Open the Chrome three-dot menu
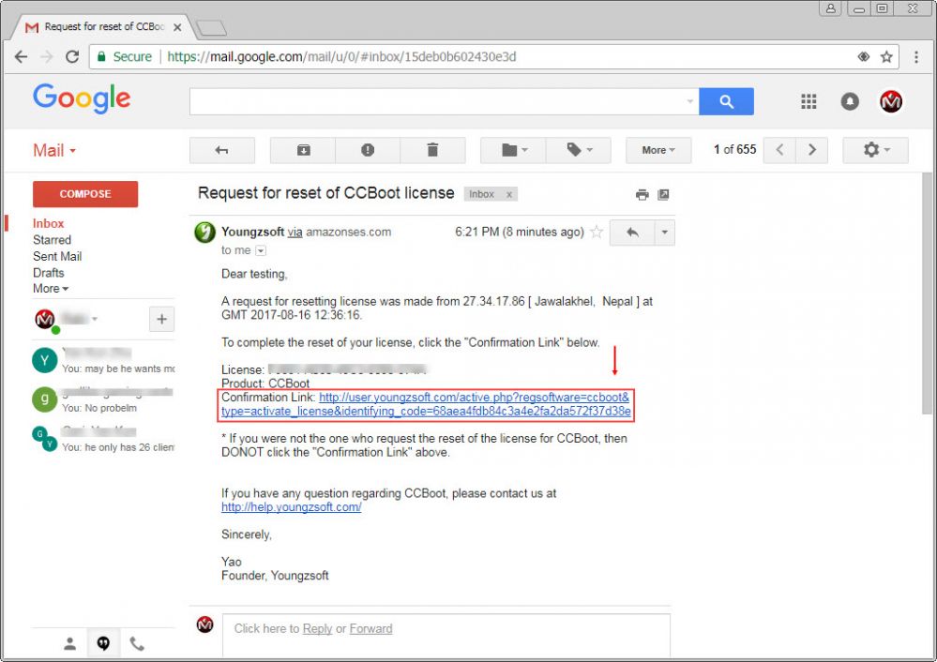 click(916, 57)
